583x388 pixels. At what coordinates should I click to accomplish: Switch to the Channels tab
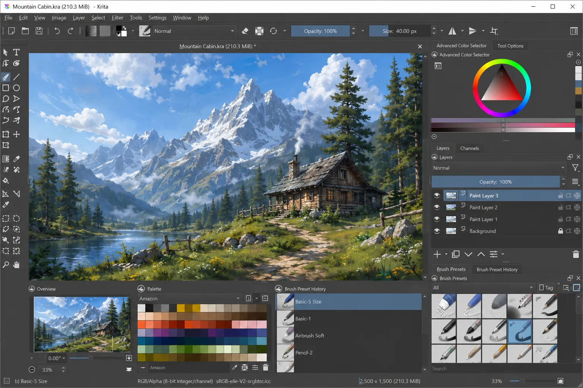[469, 148]
